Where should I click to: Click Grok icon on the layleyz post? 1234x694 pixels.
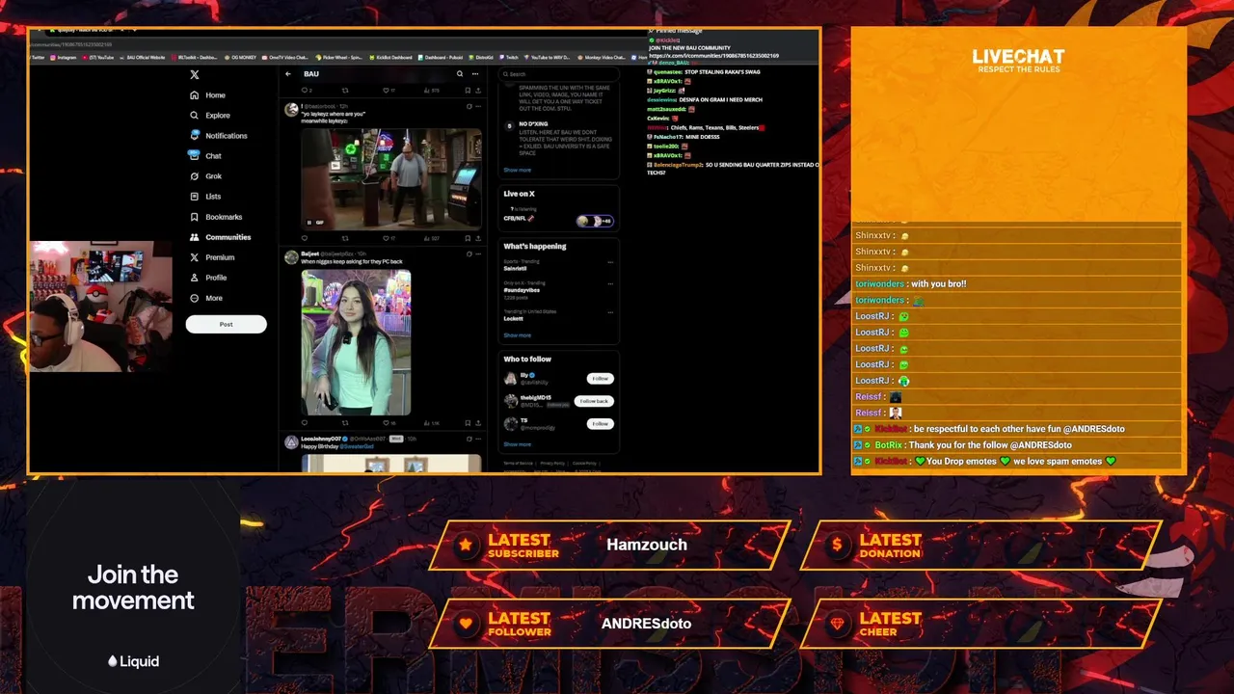click(469, 106)
